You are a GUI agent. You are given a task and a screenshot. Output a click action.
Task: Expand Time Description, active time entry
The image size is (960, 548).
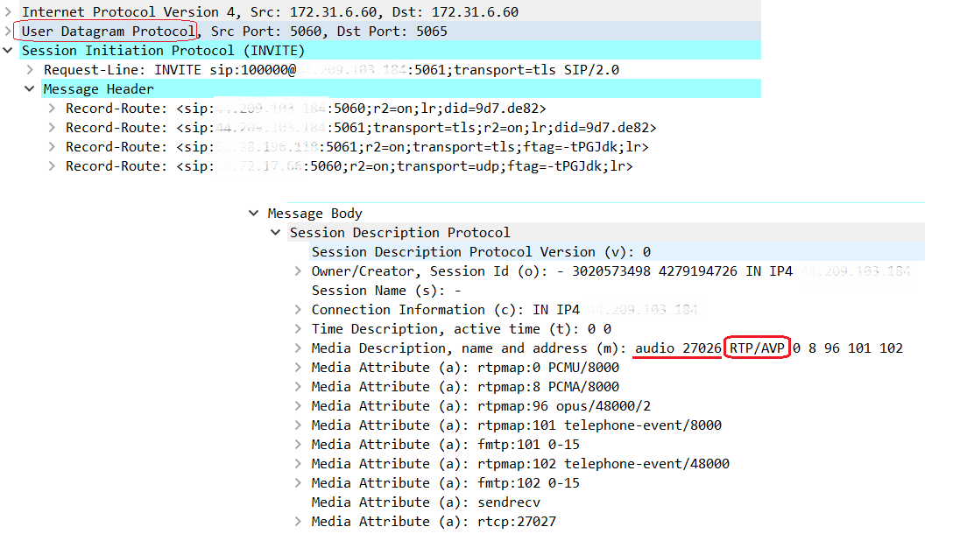[299, 329]
